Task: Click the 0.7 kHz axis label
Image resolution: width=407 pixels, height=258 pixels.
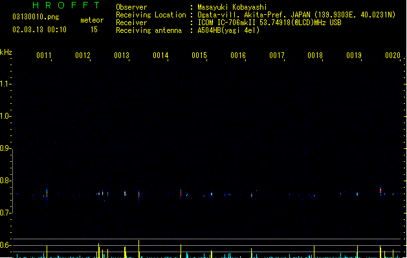Action: [5, 213]
